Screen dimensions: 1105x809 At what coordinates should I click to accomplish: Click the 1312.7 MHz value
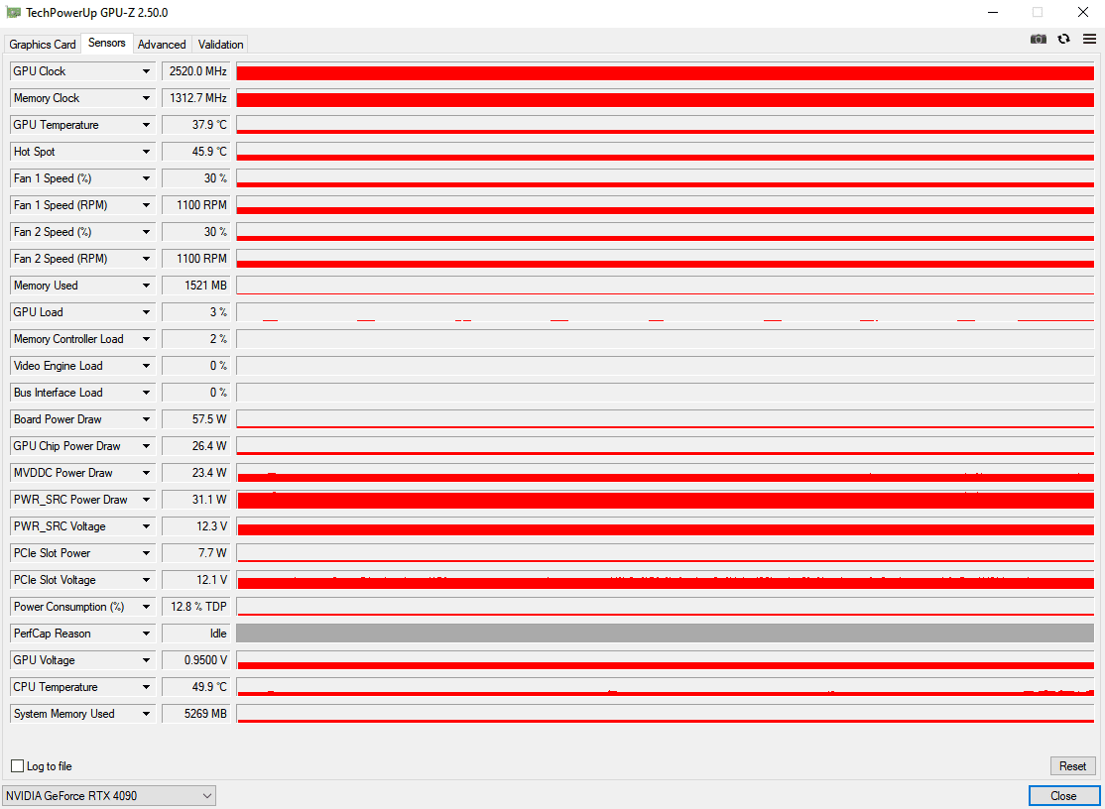(x=196, y=98)
